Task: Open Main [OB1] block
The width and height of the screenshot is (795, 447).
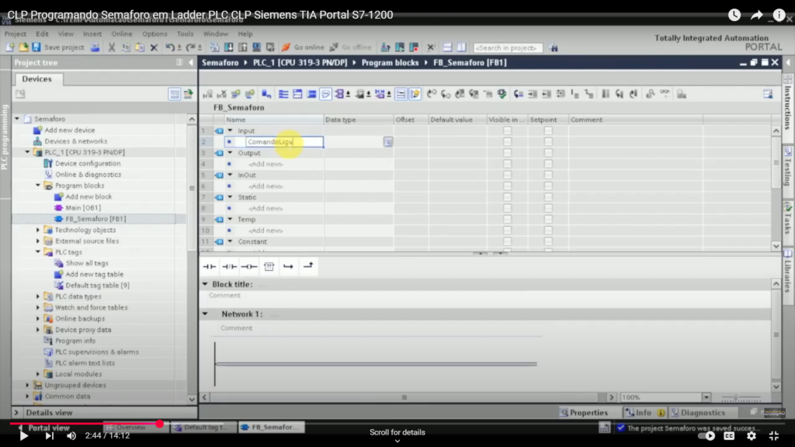Action: coord(83,208)
